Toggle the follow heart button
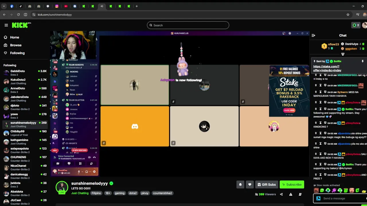Screen dimensions: 367x206 pyautogui.click(x=250, y=185)
